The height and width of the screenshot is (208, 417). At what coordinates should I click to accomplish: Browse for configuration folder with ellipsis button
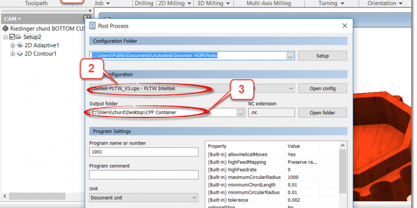tap(291, 55)
